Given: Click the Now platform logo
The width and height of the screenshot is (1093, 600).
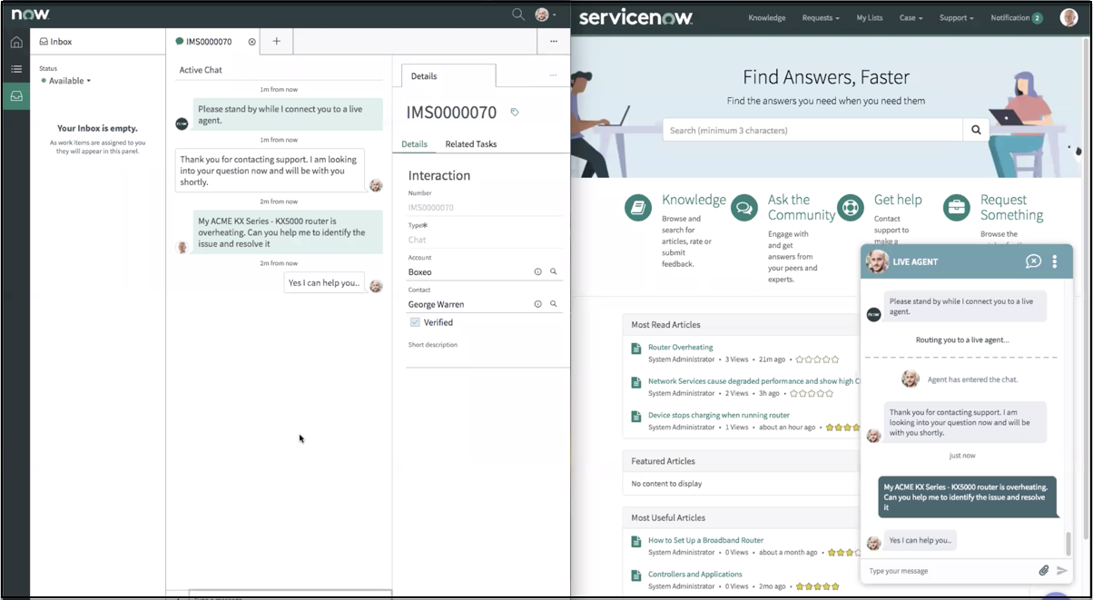Looking at the screenshot, I should 31,14.
